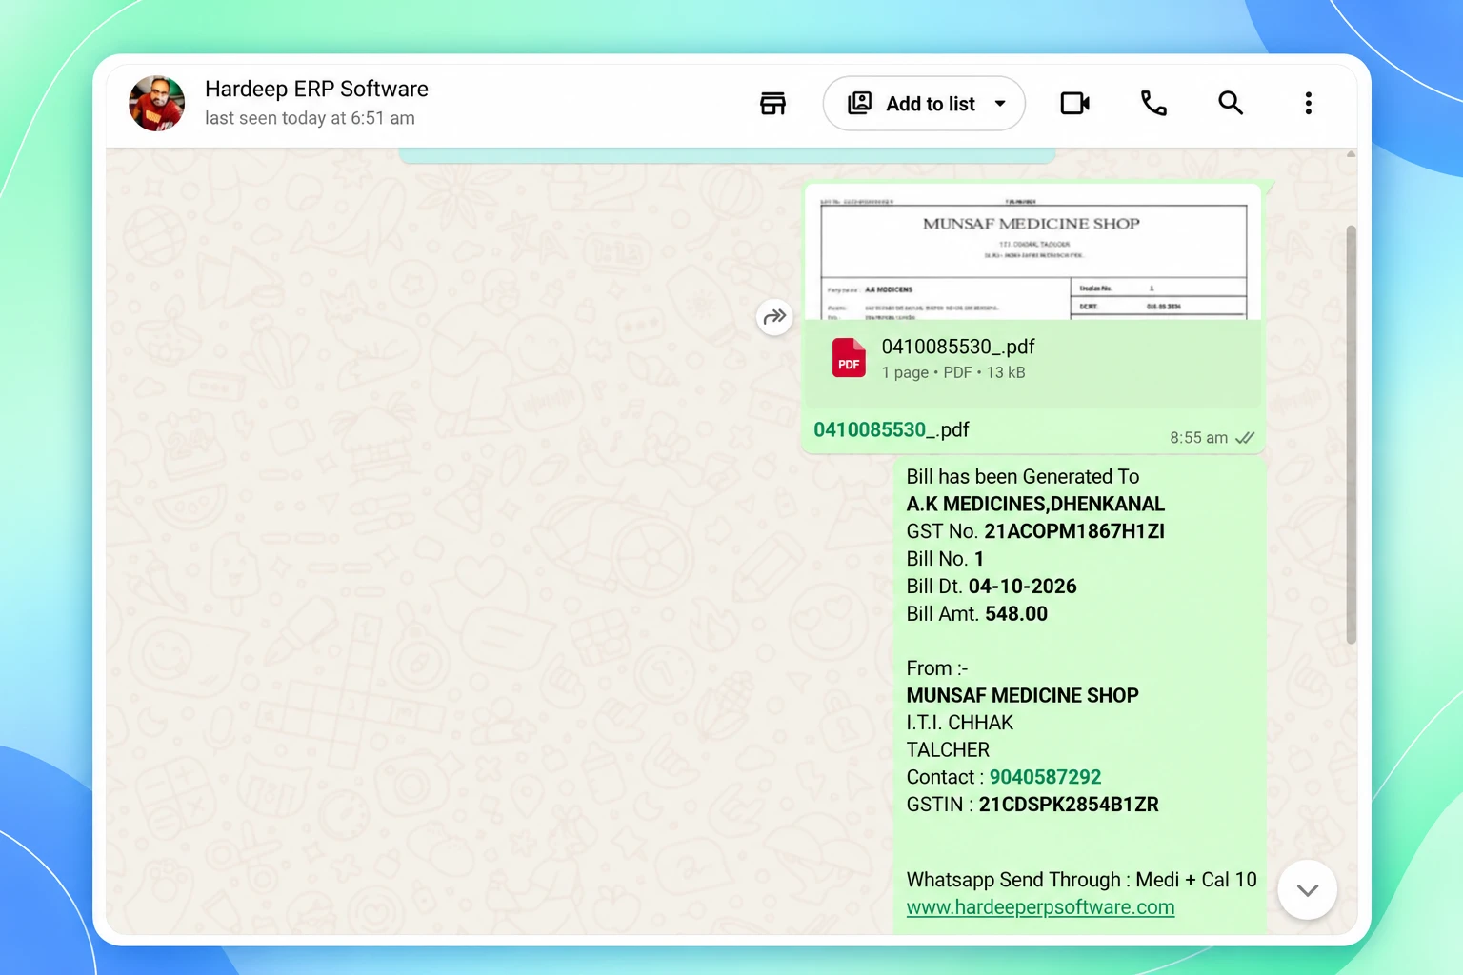Click the bold MUNSAF MEDICINE SHOP sender name
Screen dimensions: 1463x975
point(1022,695)
